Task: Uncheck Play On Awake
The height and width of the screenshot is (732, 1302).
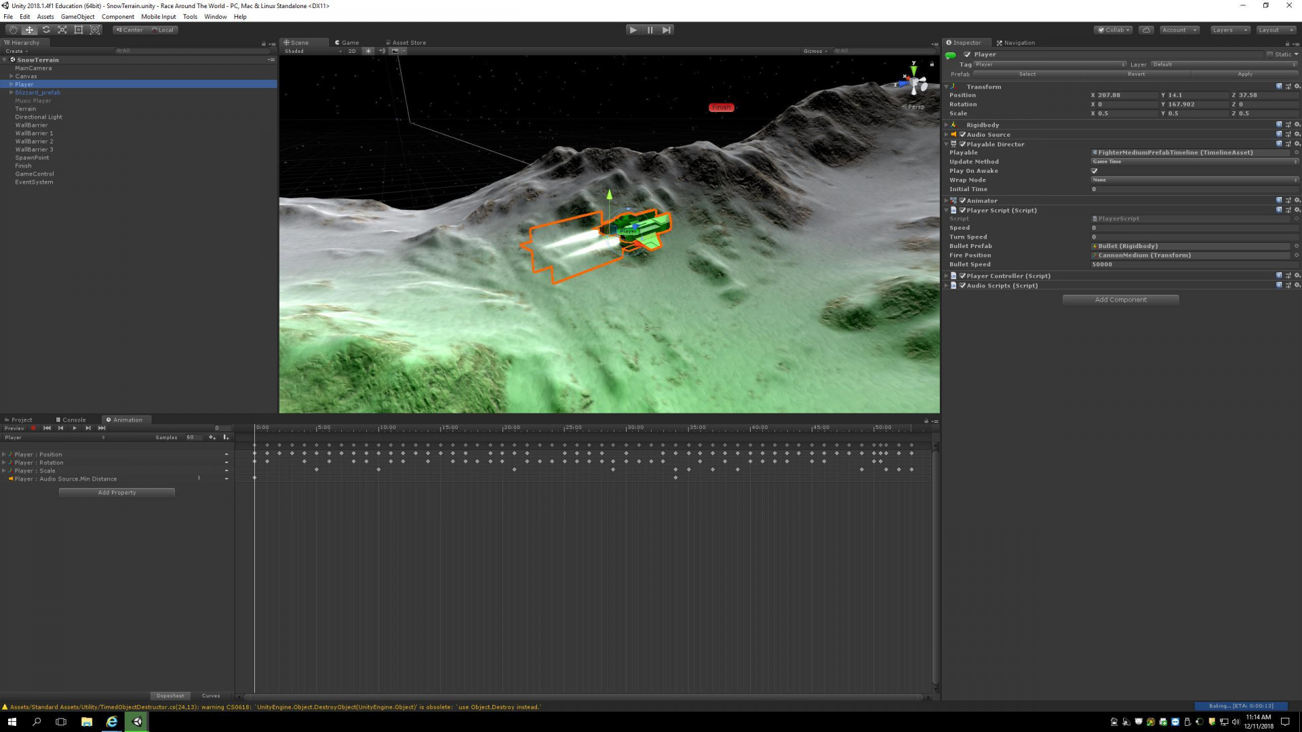Action: click(1094, 171)
